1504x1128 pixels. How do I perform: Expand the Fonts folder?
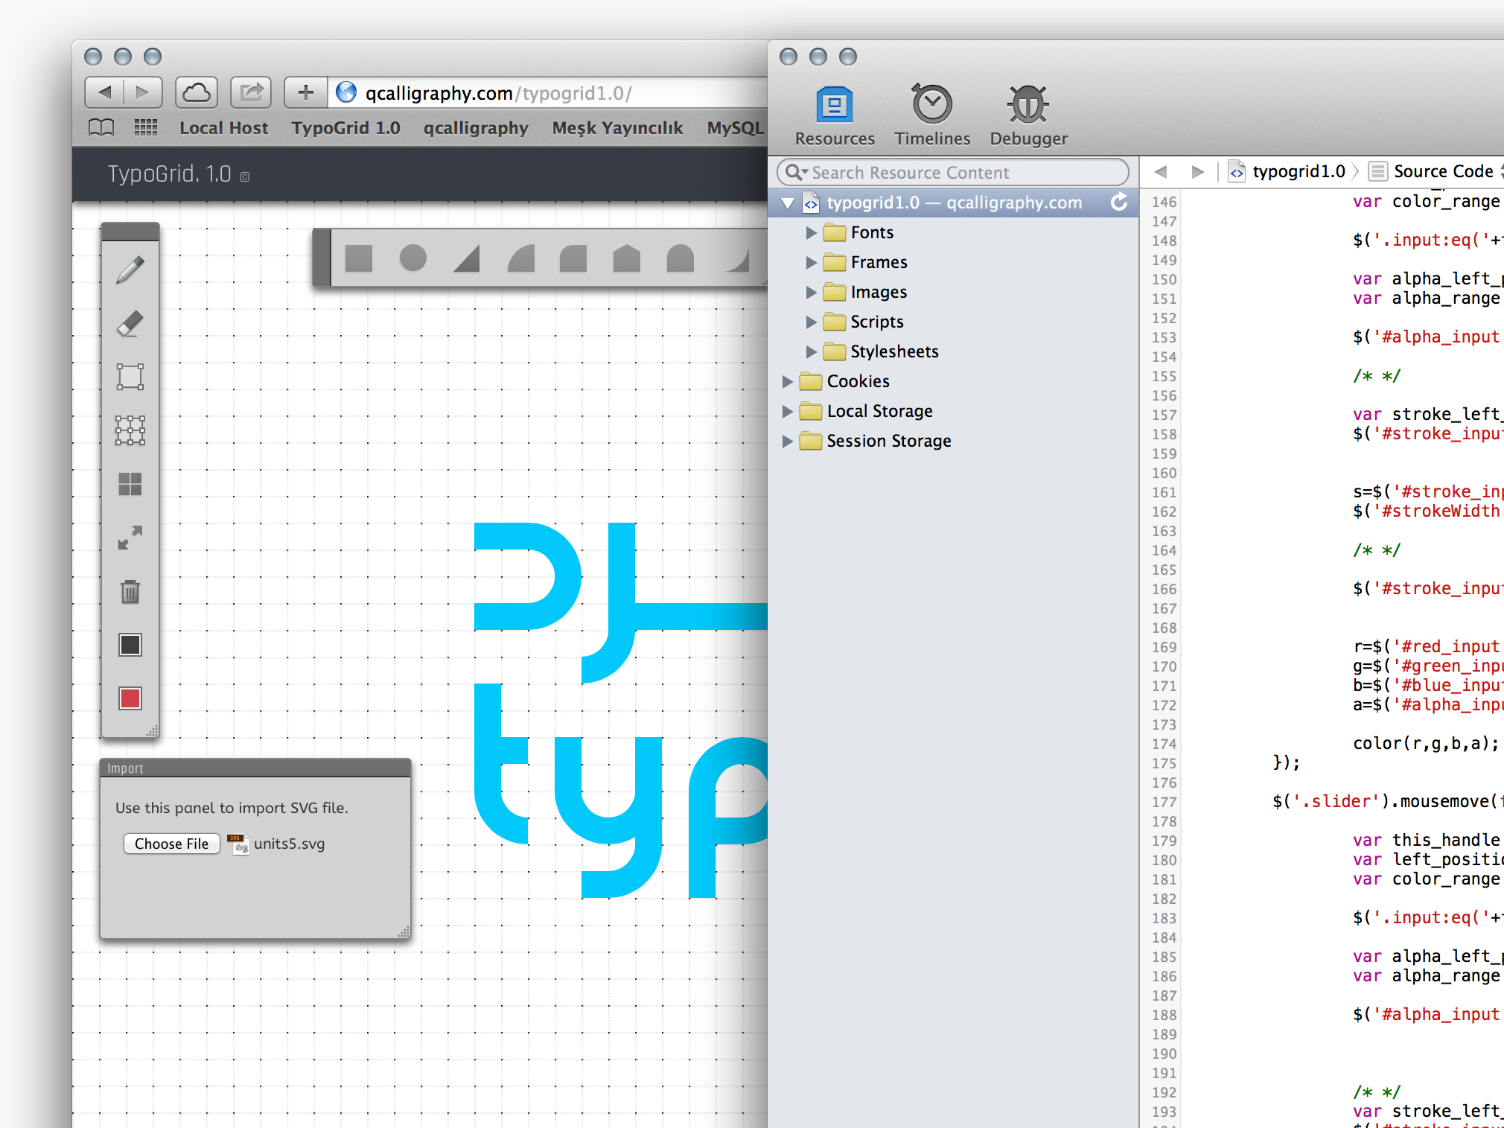pos(812,233)
